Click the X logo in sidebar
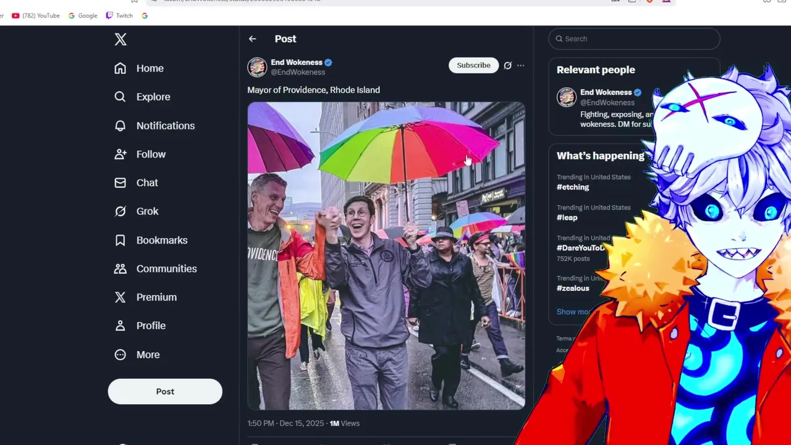The image size is (791, 445). pos(121,40)
